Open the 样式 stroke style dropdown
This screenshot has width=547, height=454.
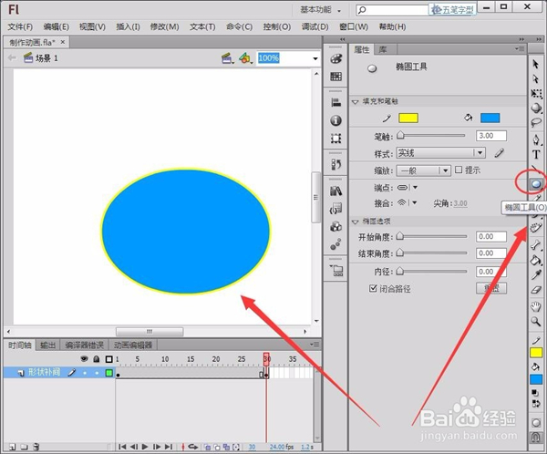click(x=480, y=153)
